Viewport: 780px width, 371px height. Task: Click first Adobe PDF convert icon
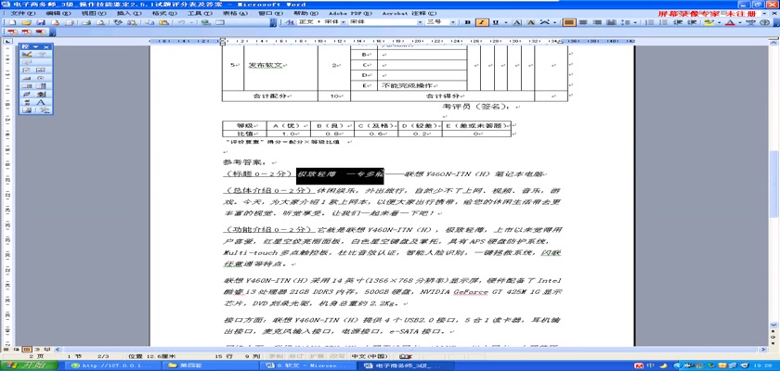[11, 32]
